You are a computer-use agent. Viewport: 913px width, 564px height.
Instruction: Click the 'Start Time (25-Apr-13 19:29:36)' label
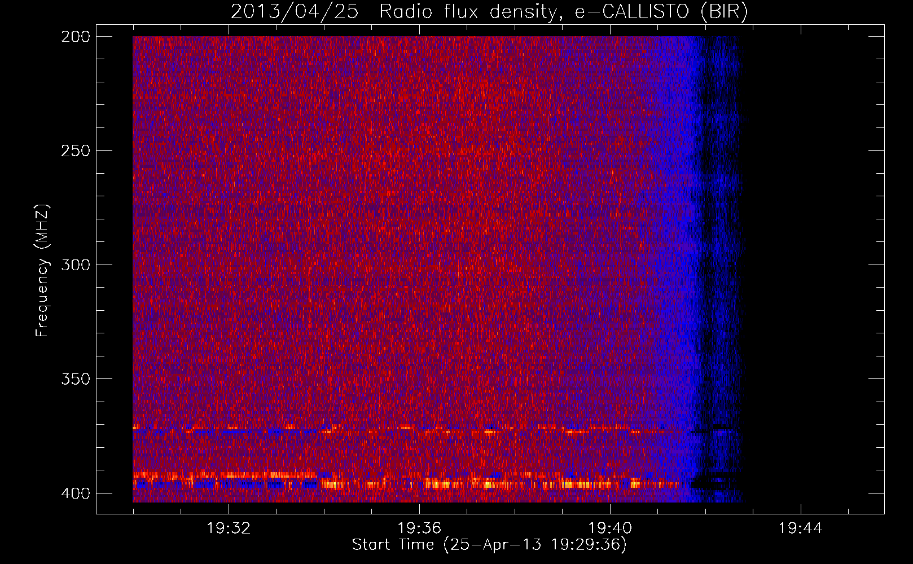coord(489,545)
